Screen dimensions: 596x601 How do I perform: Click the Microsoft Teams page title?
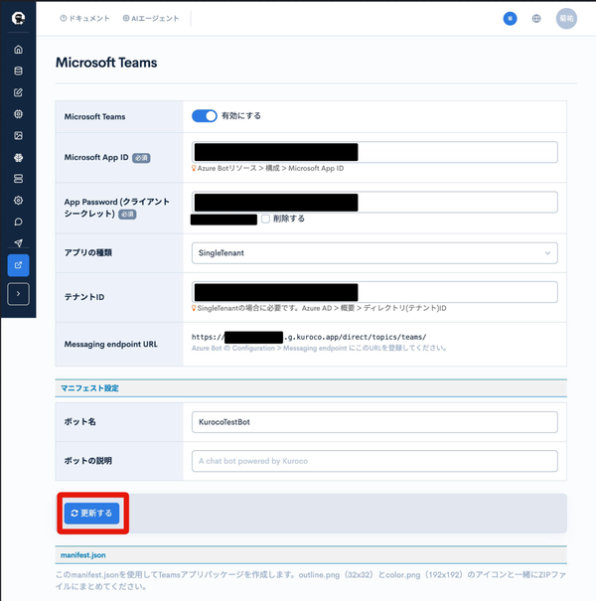tap(106, 63)
